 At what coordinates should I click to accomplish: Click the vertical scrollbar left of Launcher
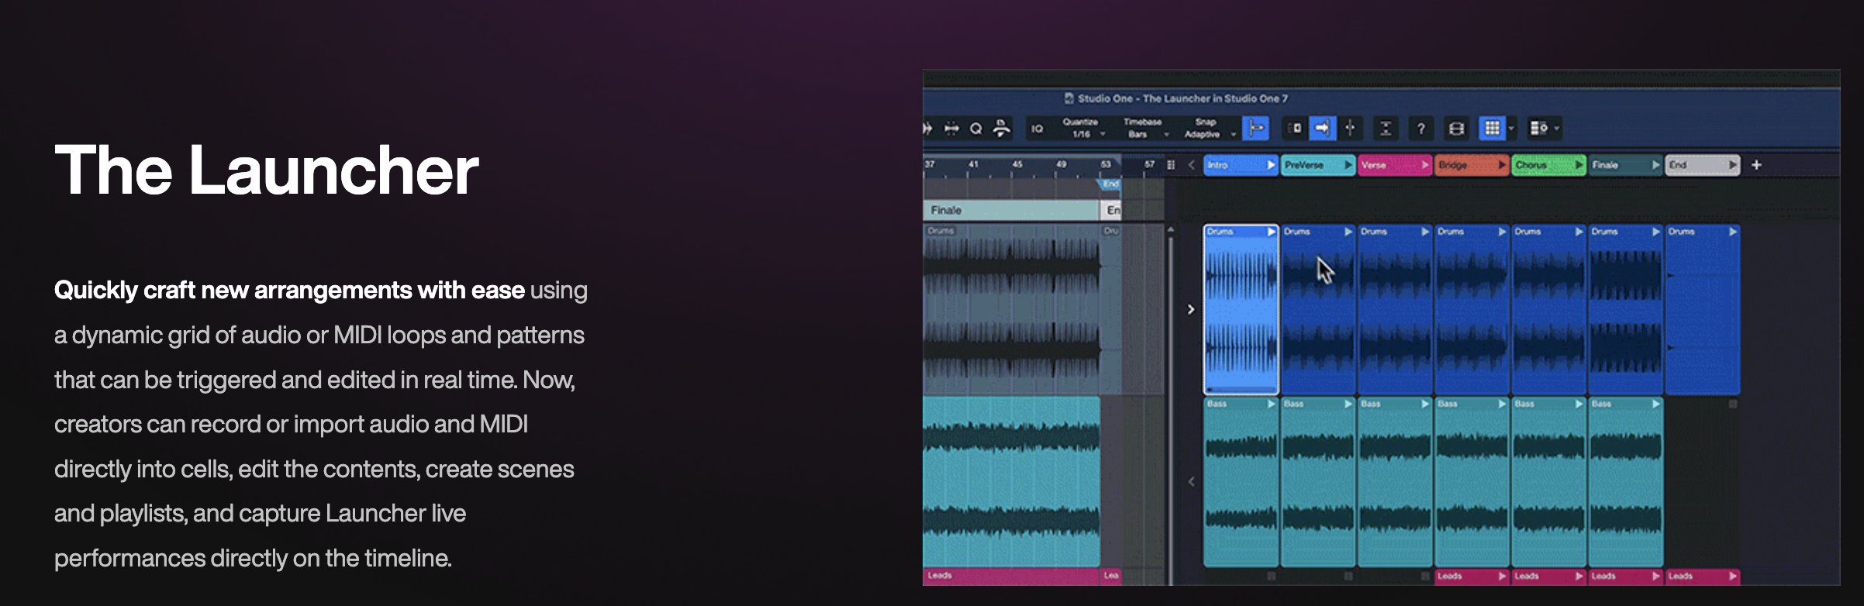[1171, 411]
